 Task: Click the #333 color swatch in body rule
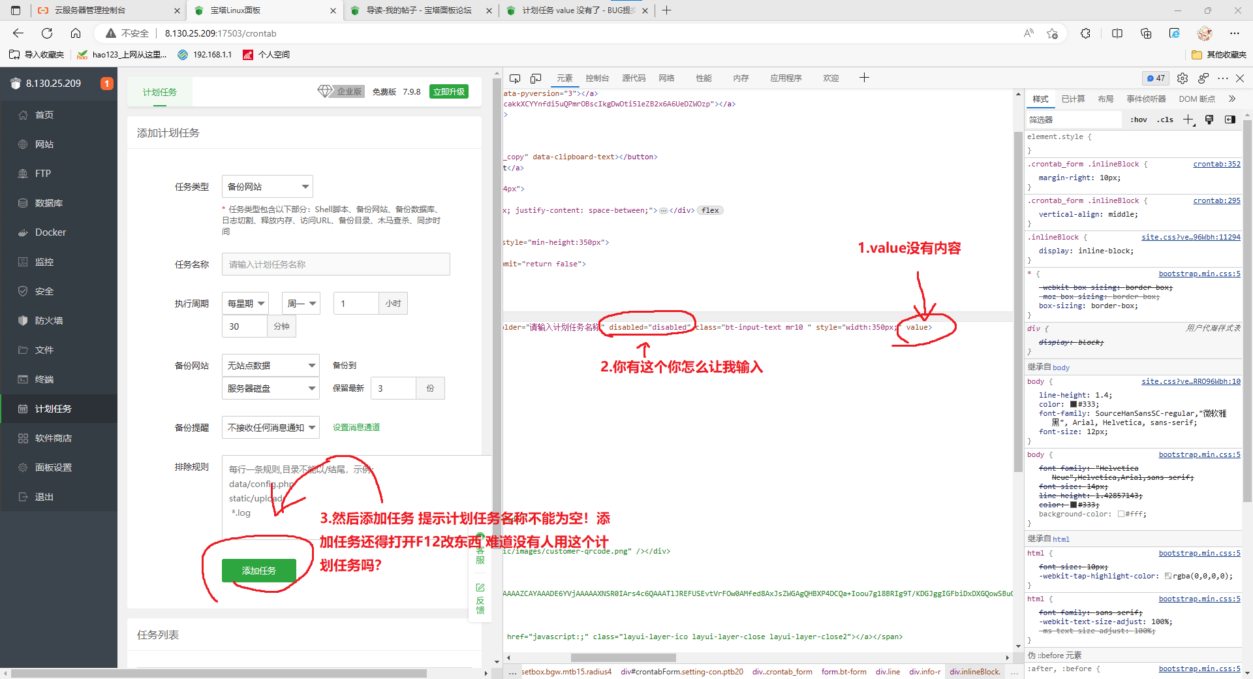coord(1074,405)
